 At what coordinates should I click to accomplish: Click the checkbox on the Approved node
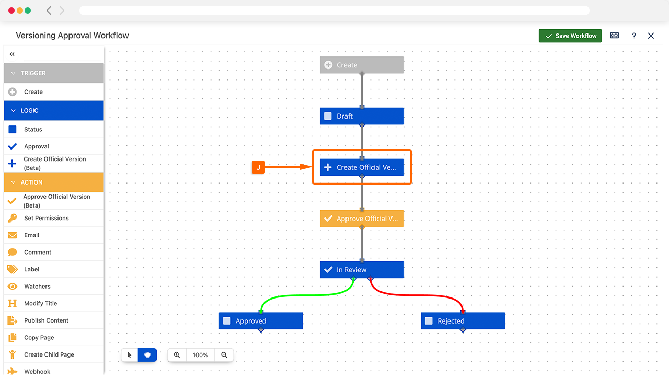coord(227,321)
